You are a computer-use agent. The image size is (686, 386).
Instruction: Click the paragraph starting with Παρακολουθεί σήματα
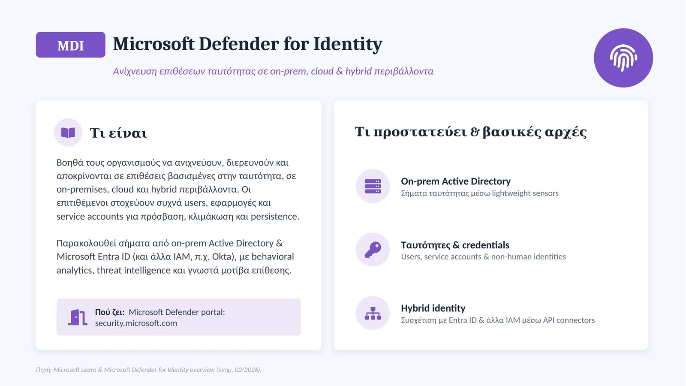coord(175,256)
